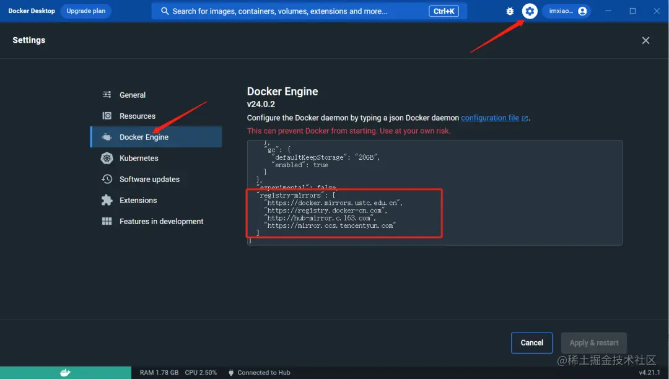Viewport: 669px width, 379px height.
Task: Click the Extensions puzzle piece icon
Action: pos(107,200)
